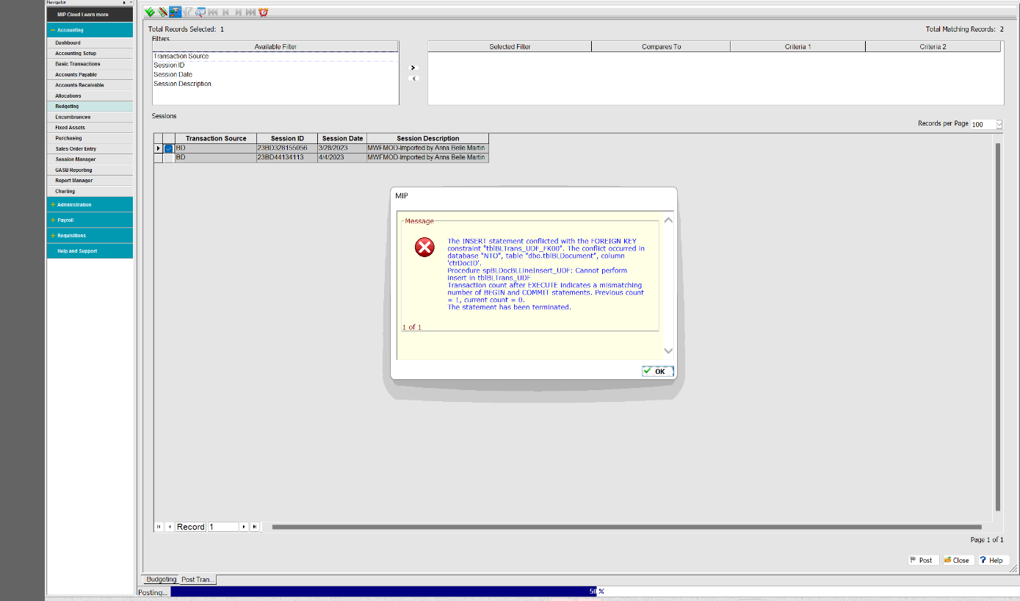This screenshot has width=1020, height=601.
Task: Click the red alarm clock toolbar icon
Action: tap(263, 12)
